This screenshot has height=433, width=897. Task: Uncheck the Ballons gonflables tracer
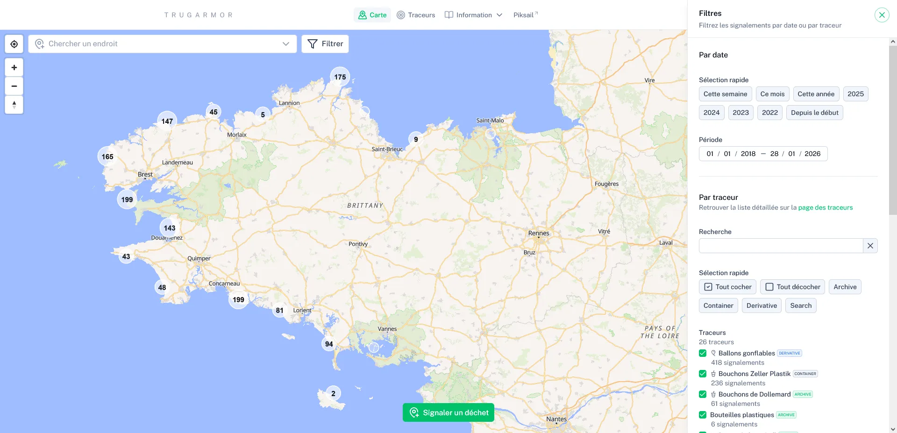pyautogui.click(x=703, y=353)
